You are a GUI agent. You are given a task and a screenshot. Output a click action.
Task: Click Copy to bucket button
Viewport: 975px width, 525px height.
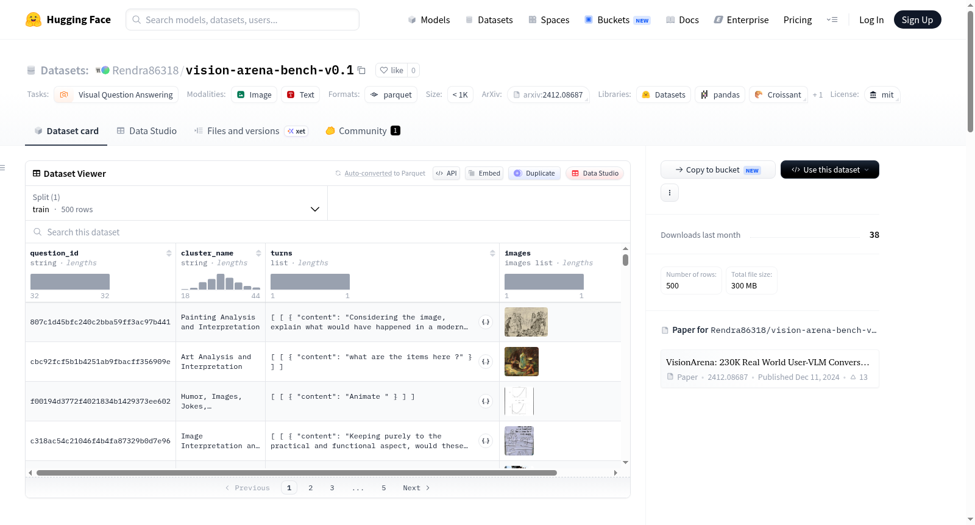click(718, 170)
